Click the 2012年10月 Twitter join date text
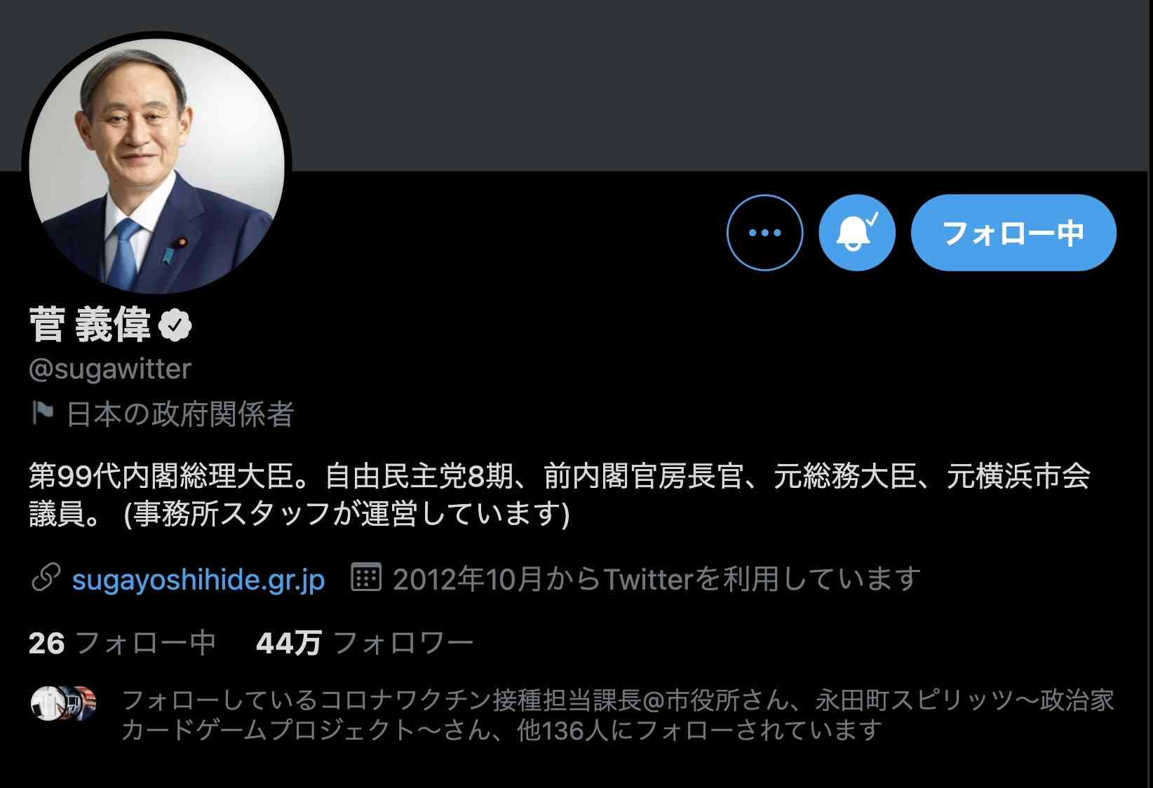 [657, 579]
